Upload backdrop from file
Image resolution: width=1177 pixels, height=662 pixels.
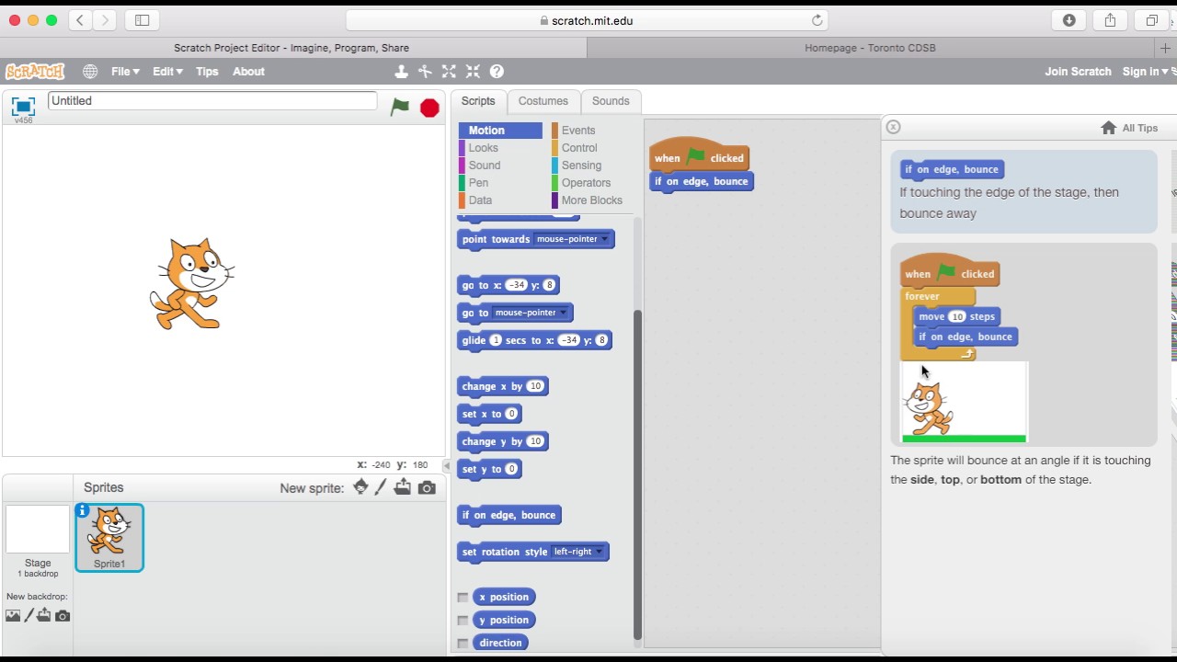tap(44, 615)
